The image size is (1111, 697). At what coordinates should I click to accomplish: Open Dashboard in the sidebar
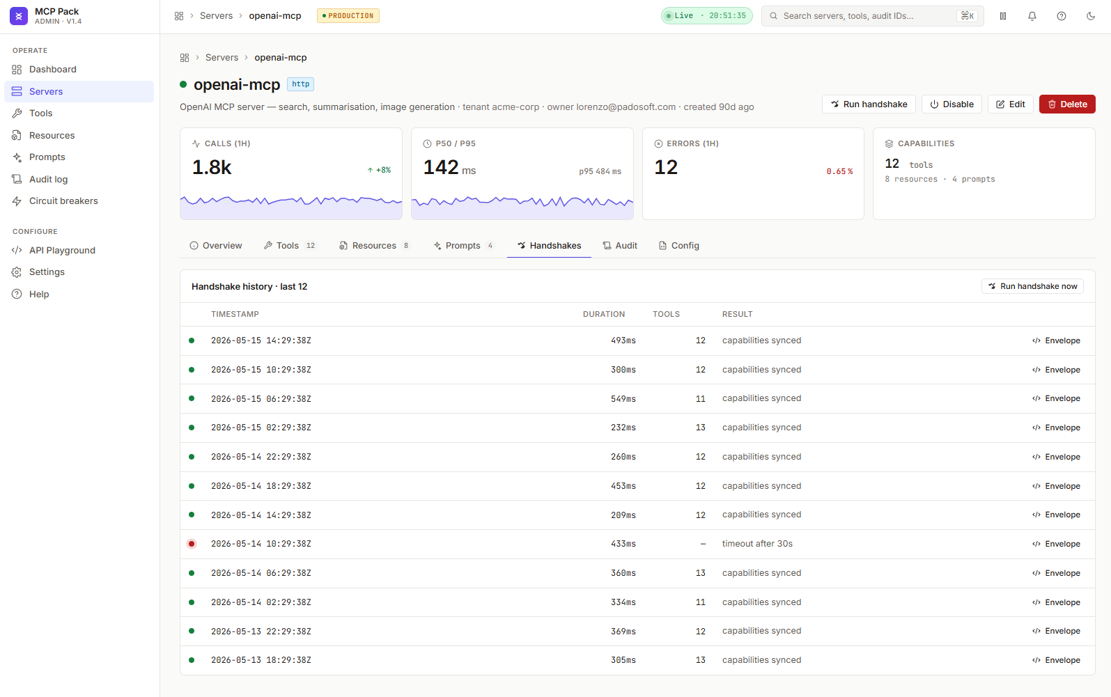(x=79, y=70)
